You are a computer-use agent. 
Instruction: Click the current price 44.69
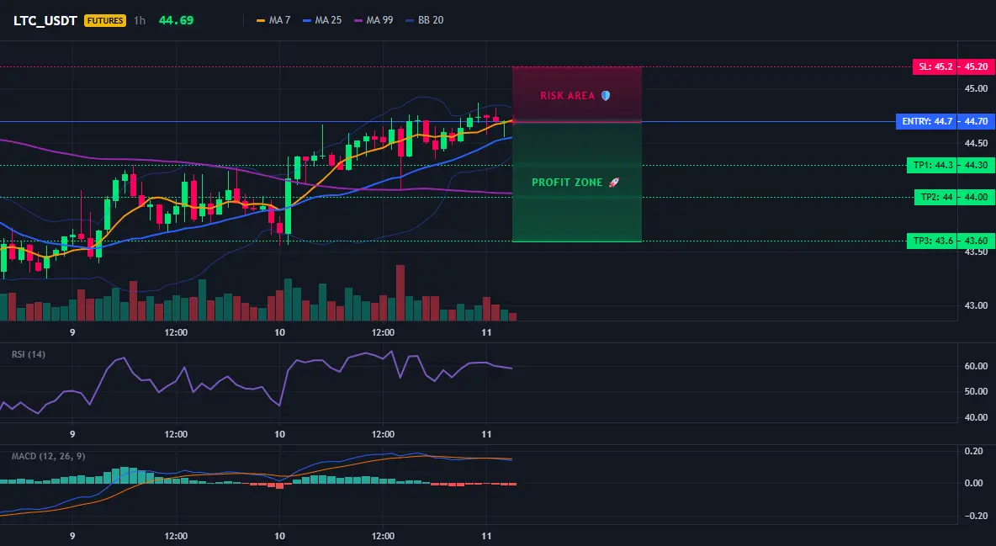176,20
